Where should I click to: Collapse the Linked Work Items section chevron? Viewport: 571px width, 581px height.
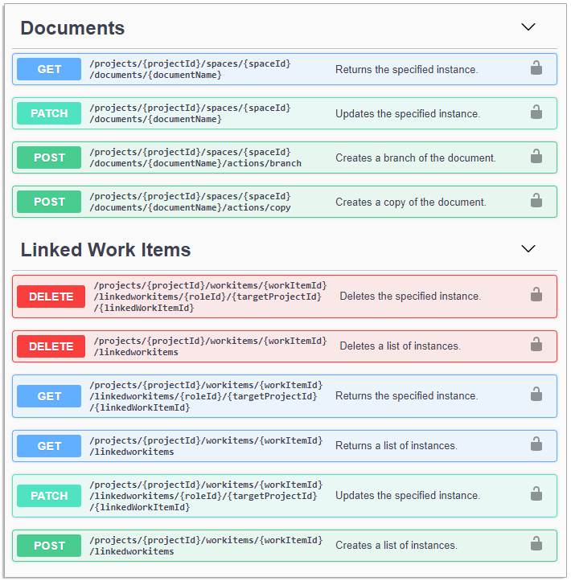(528, 248)
